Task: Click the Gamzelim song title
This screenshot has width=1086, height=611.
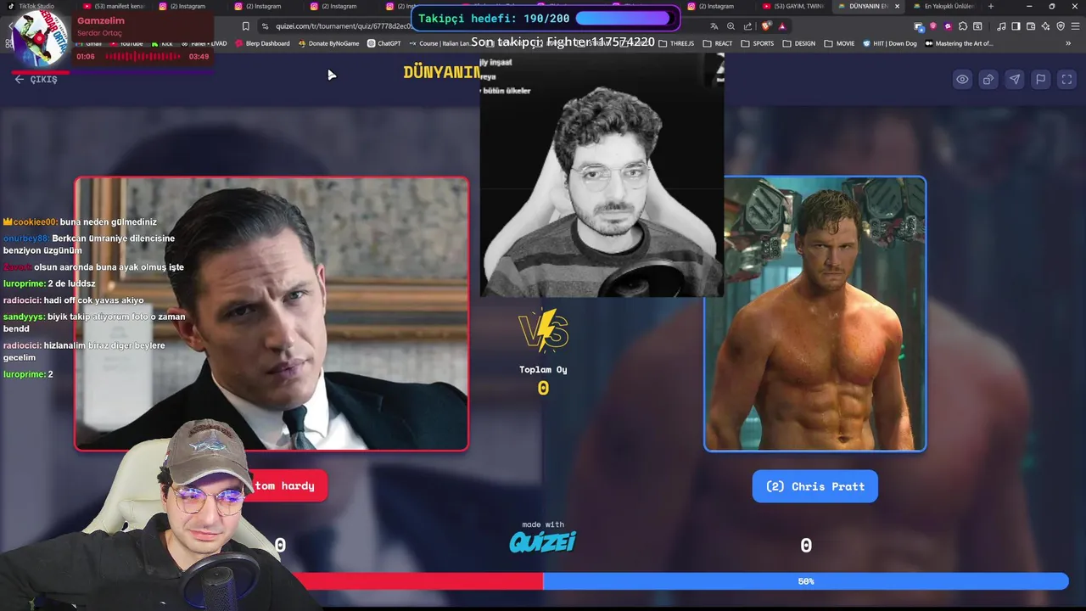Action: click(x=100, y=20)
